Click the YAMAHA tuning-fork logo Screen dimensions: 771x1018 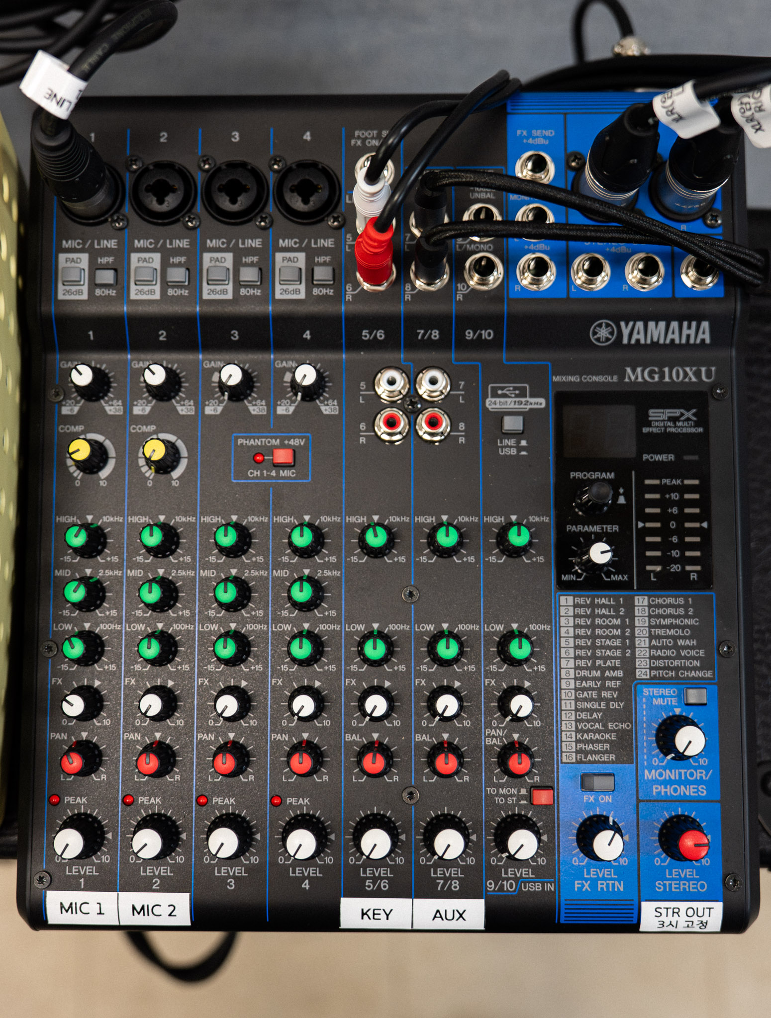pyautogui.click(x=602, y=333)
